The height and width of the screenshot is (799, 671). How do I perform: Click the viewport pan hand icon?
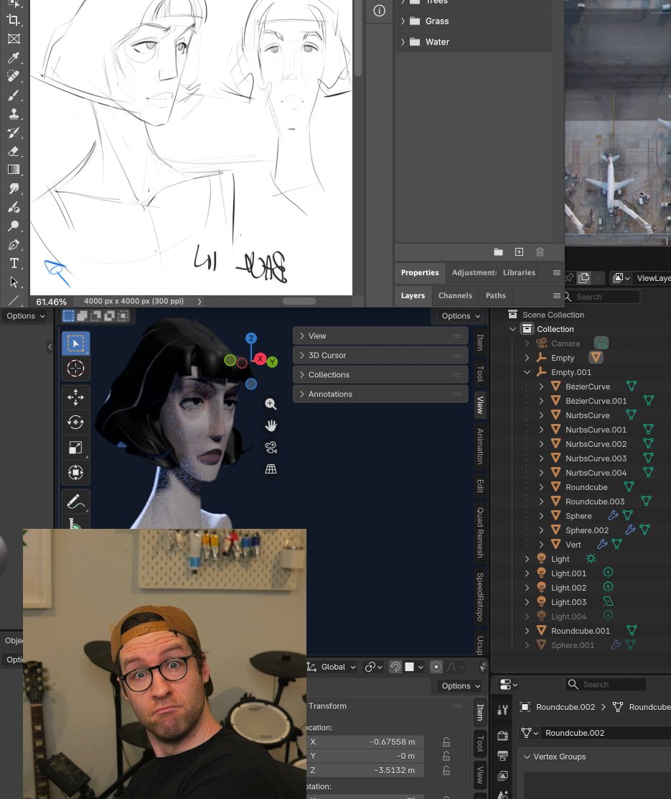pyautogui.click(x=271, y=425)
